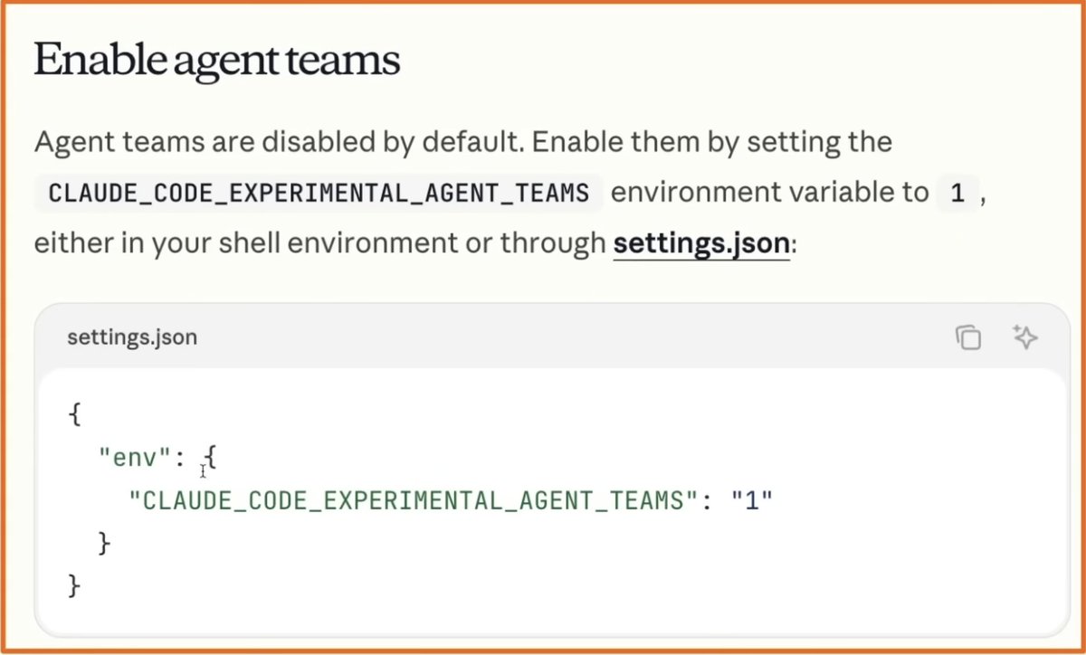Viewport: 1086px width, 655px height.
Task: Click the settings.json code block title
Action: click(132, 337)
